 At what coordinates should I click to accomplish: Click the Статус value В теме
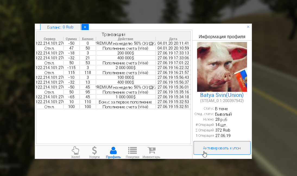222,109
